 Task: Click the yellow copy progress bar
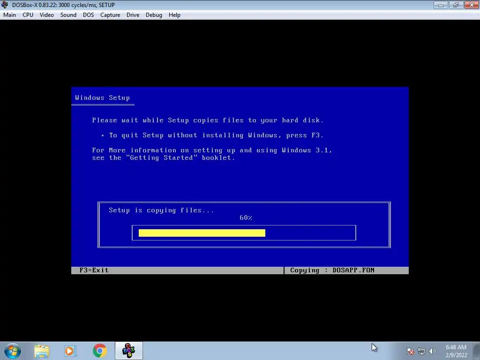[202, 233]
